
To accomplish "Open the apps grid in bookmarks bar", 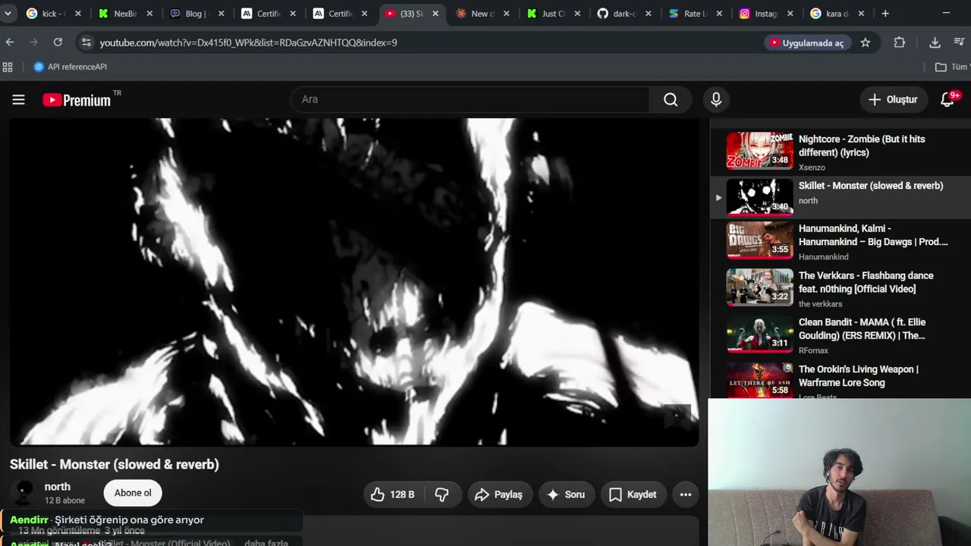I will click(x=8, y=67).
